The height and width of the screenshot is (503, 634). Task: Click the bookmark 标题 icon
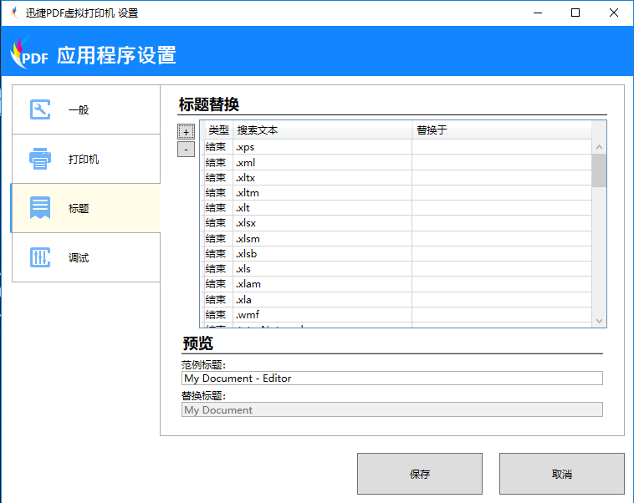40,208
